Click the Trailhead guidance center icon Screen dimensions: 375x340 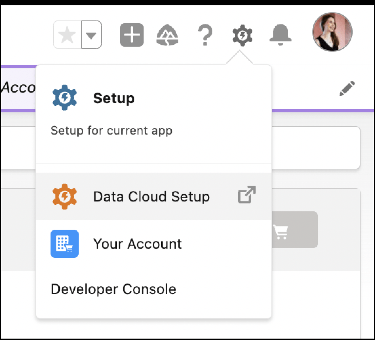167,35
